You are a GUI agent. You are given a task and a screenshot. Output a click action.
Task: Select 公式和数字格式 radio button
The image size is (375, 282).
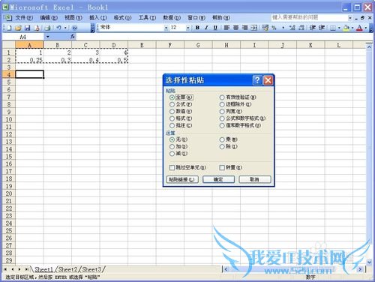222,118
